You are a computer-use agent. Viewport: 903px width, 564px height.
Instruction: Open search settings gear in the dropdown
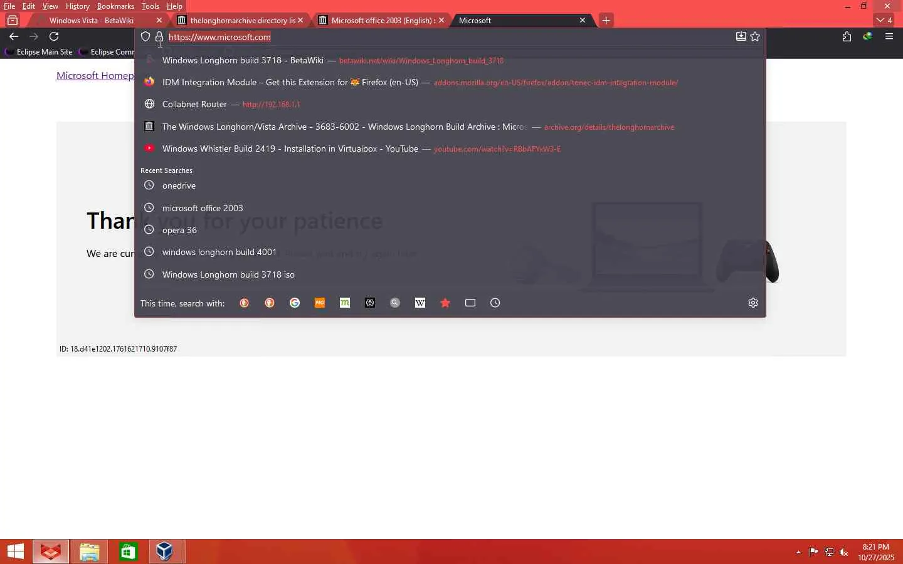pos(753,303)
